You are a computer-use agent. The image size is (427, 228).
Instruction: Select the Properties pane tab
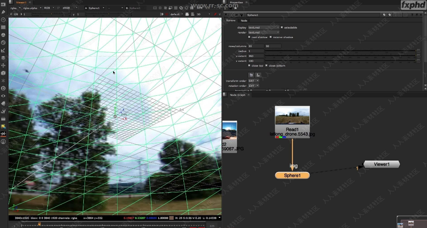[236, 2]
